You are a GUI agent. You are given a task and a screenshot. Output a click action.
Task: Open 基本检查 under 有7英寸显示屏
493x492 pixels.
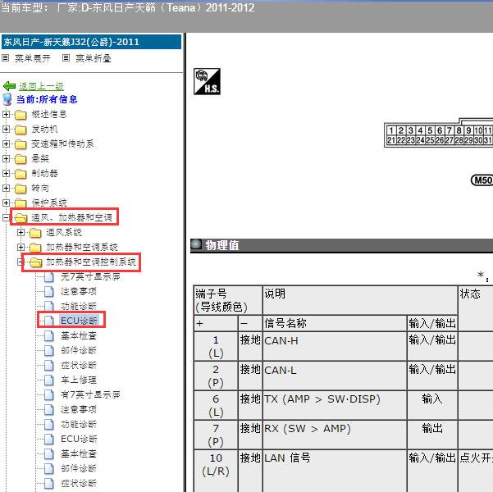click(x=79, y=453)
